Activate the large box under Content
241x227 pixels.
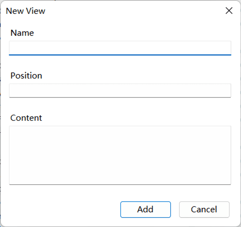pyautogui.click(x=120, y=155)
